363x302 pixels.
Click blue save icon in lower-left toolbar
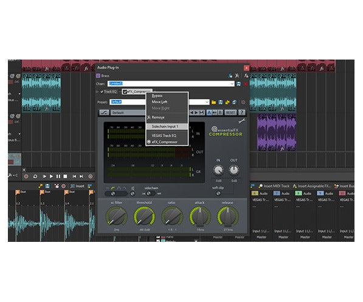click(47, 186)
